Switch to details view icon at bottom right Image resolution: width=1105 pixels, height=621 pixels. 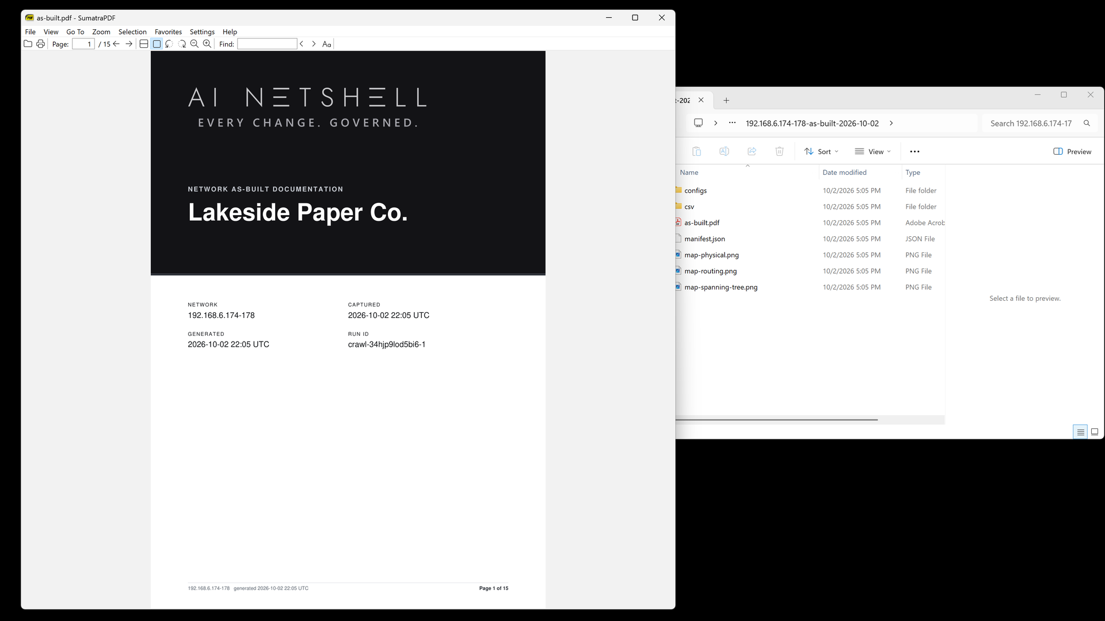tap(1080, 432)
